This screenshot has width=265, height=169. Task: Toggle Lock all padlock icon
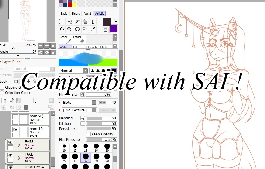[x=35, y=82]
